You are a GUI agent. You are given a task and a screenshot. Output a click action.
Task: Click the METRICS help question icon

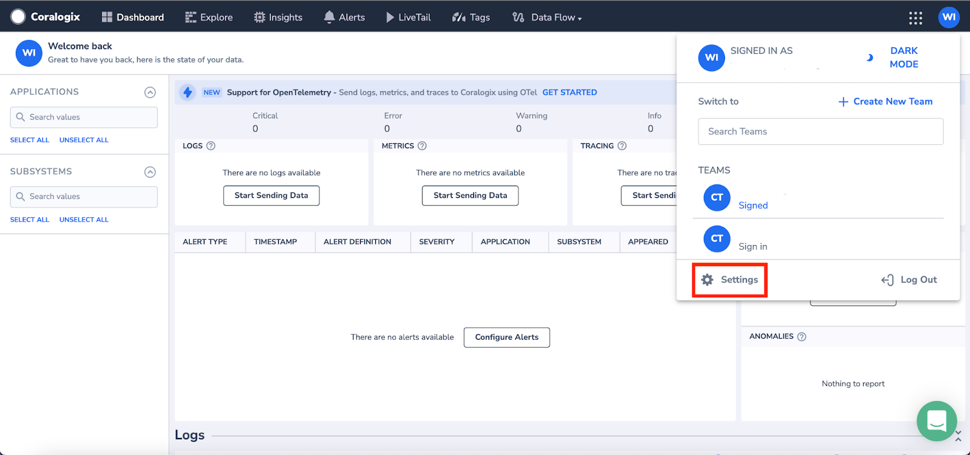tap(423, 146)
